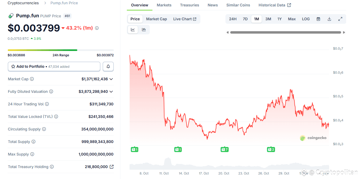360x179 pixels.
Task: Open the Historical Data external link icon
Action: click(290, 5)
